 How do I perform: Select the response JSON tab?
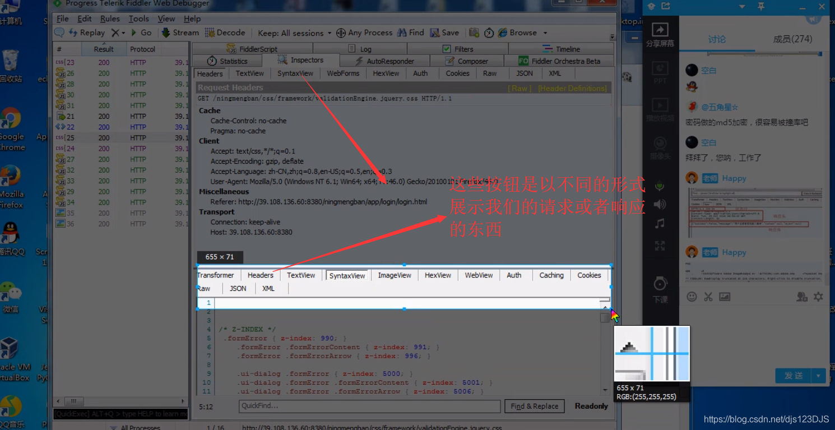click(238, 288)
